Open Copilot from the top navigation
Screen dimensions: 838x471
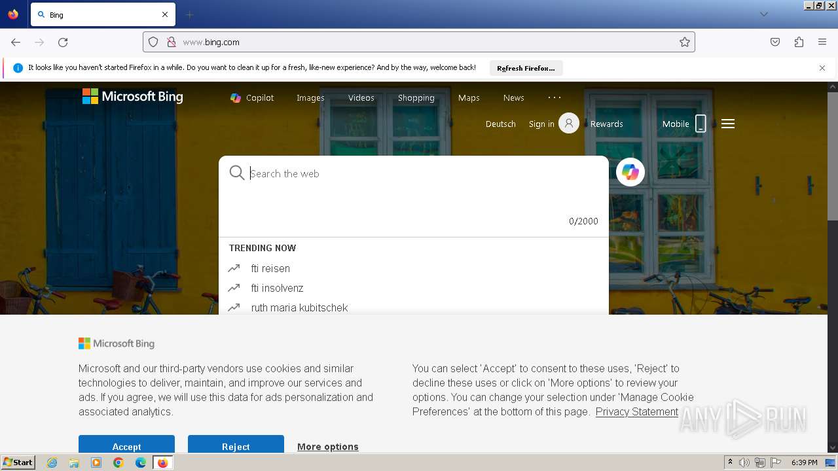252,97
